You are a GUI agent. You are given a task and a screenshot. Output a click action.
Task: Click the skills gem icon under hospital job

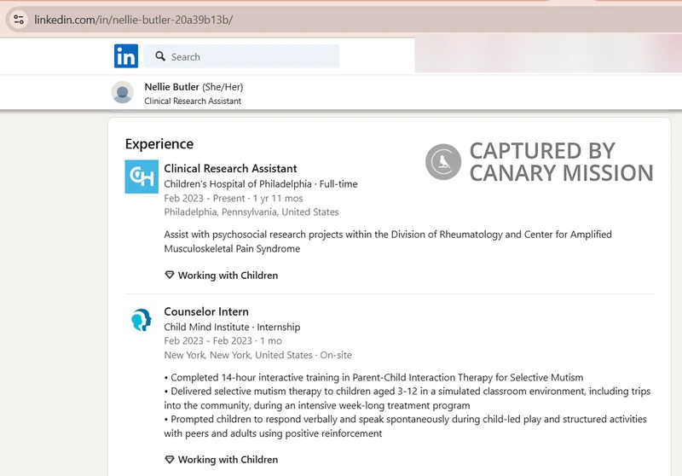click(170, 275)
